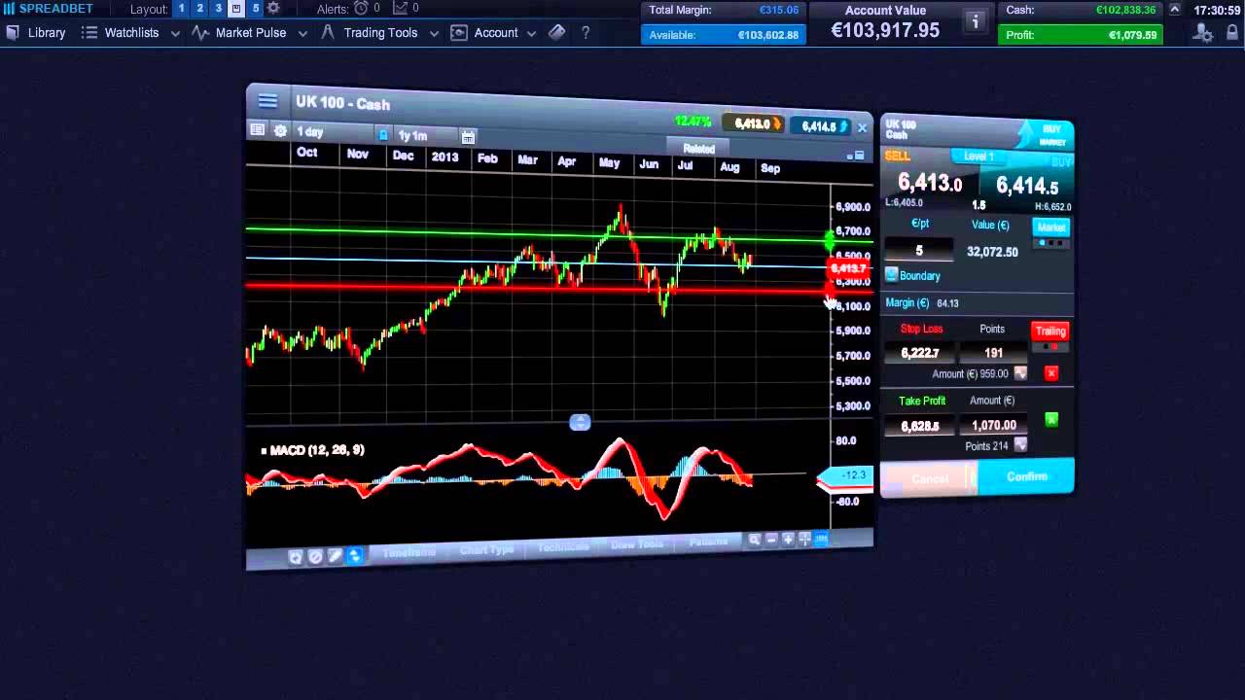Click the crosshair tool in chart footer
The height and width of the screenshot is (700, 1245).
click(804, 539)
